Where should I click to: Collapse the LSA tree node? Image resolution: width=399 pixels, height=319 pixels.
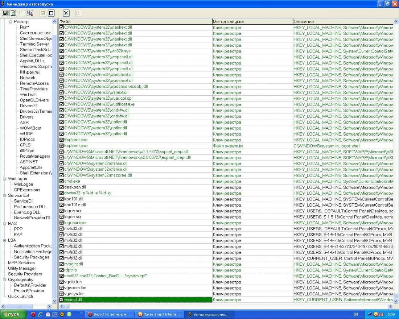pos(4,240)
